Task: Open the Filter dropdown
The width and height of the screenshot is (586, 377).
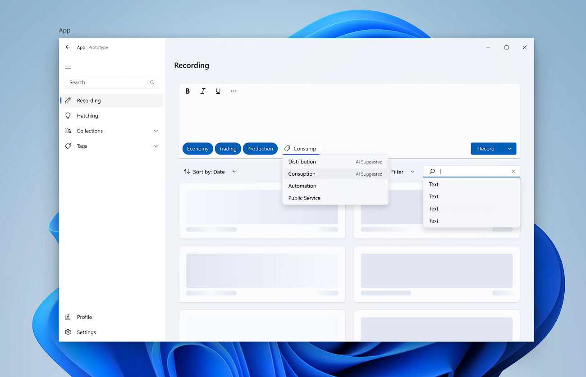Action: coord(403,172)
